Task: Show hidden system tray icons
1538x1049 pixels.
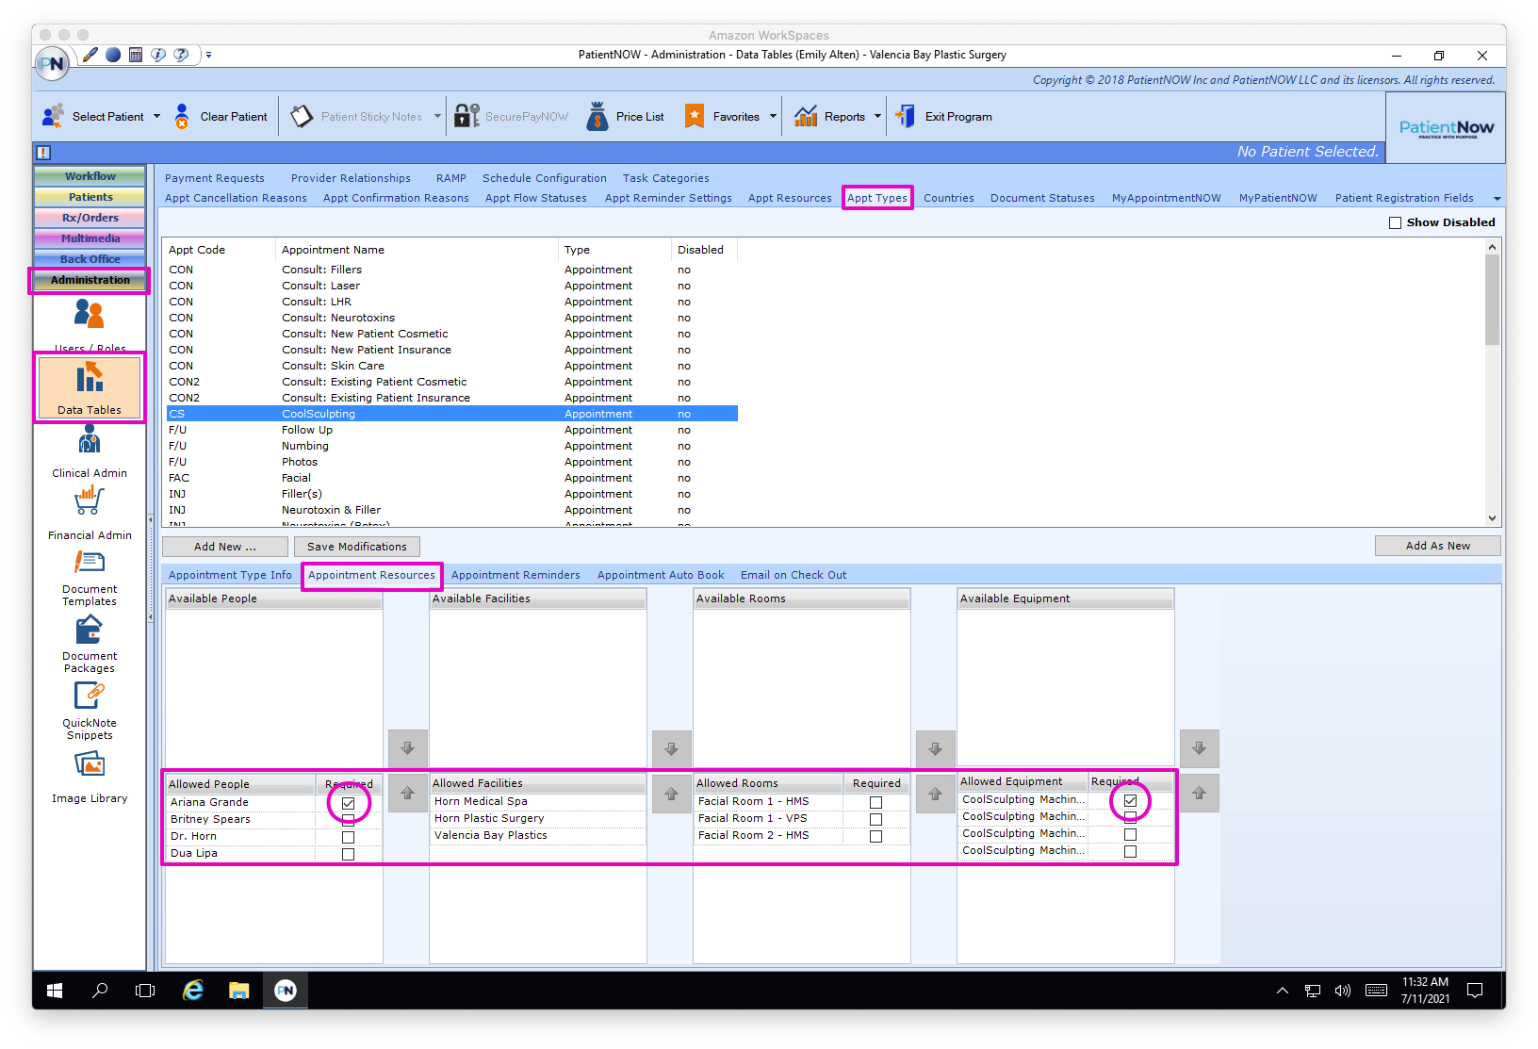Action: pos(1283,991)
